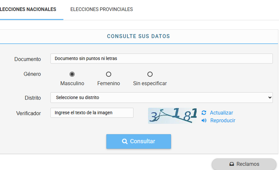
Task: Open the Elecciones Provinciales tab
Action: coord(101,9)
